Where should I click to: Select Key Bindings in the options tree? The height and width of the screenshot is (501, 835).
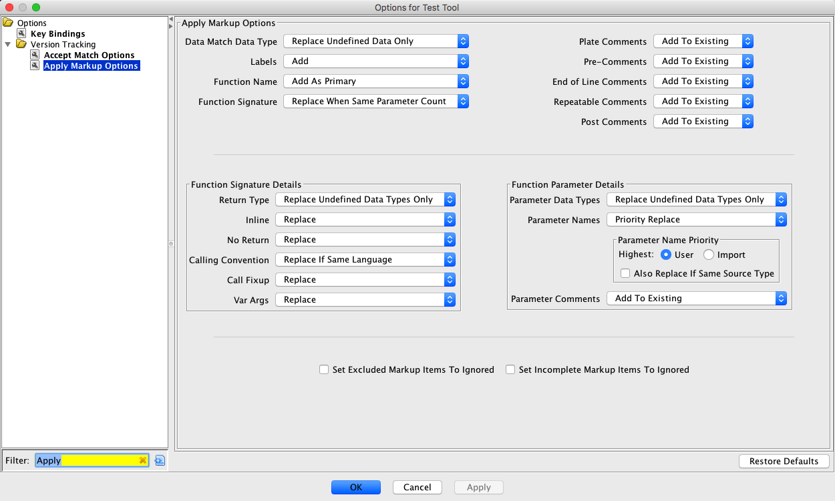coord(57,33)
